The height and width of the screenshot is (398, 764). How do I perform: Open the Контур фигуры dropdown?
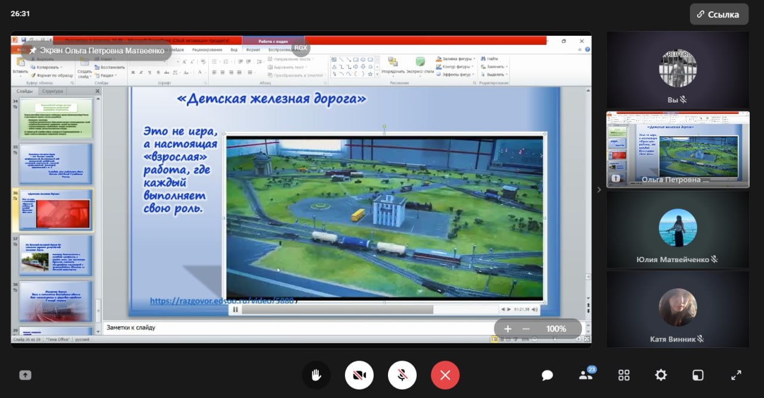tap(455, 67)
